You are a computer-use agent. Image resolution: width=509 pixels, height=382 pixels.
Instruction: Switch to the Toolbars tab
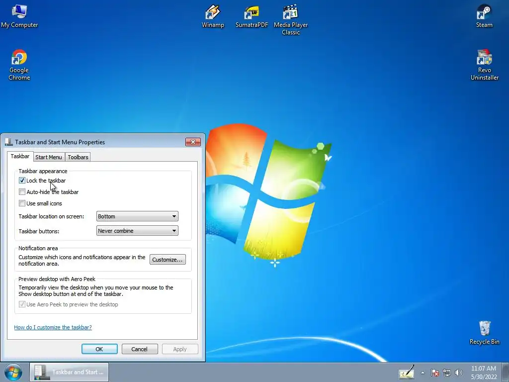pos(78,157)
